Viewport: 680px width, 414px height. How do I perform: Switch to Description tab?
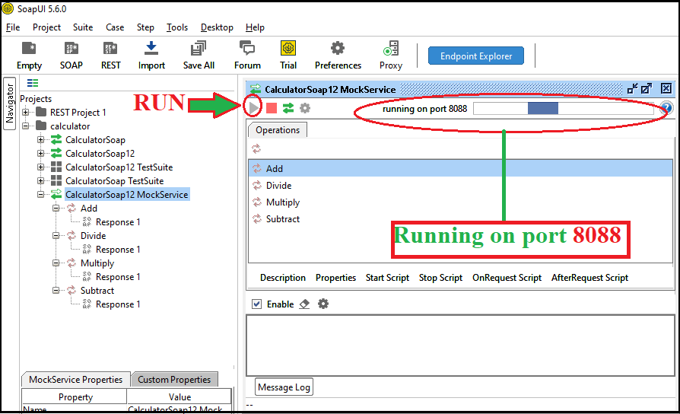(x=283, y=277)
